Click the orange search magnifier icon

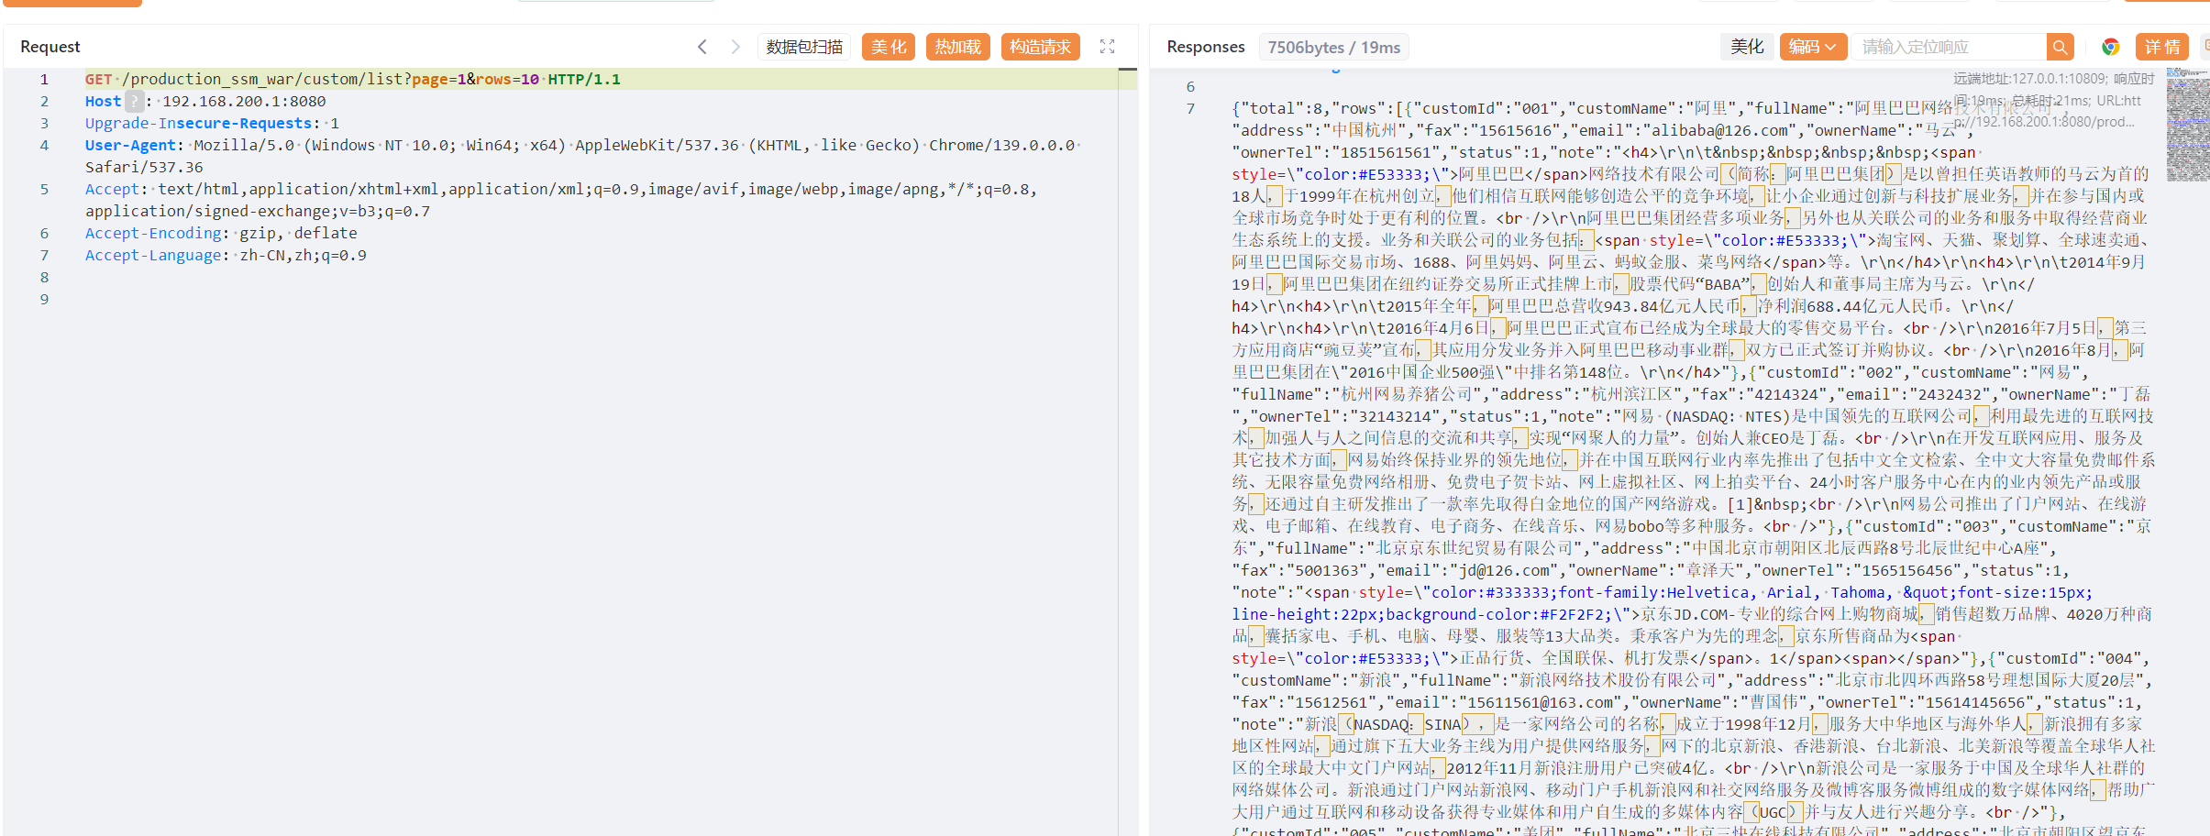pyautogui.click(x=2060, y=47)
